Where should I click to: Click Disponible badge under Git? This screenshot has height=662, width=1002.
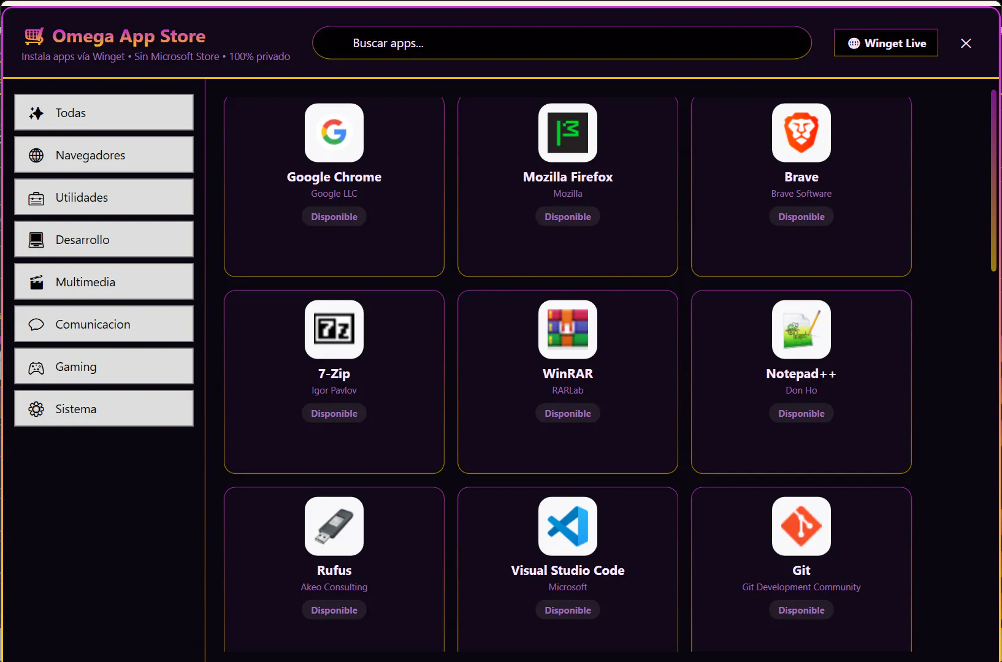pyautogui.click(x=801, y=610)
